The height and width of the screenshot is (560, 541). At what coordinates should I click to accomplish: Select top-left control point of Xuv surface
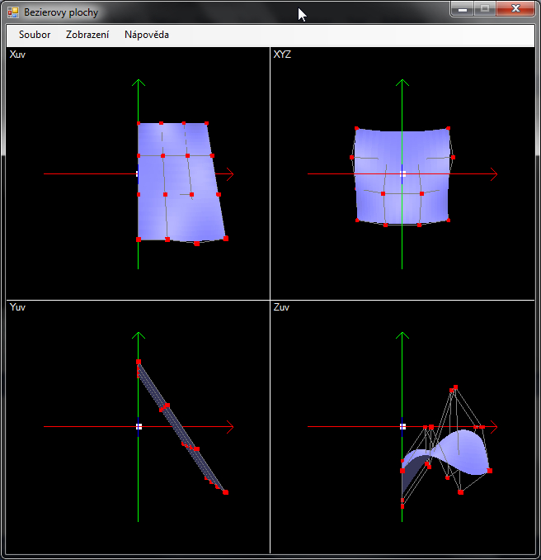pos(139,124)
